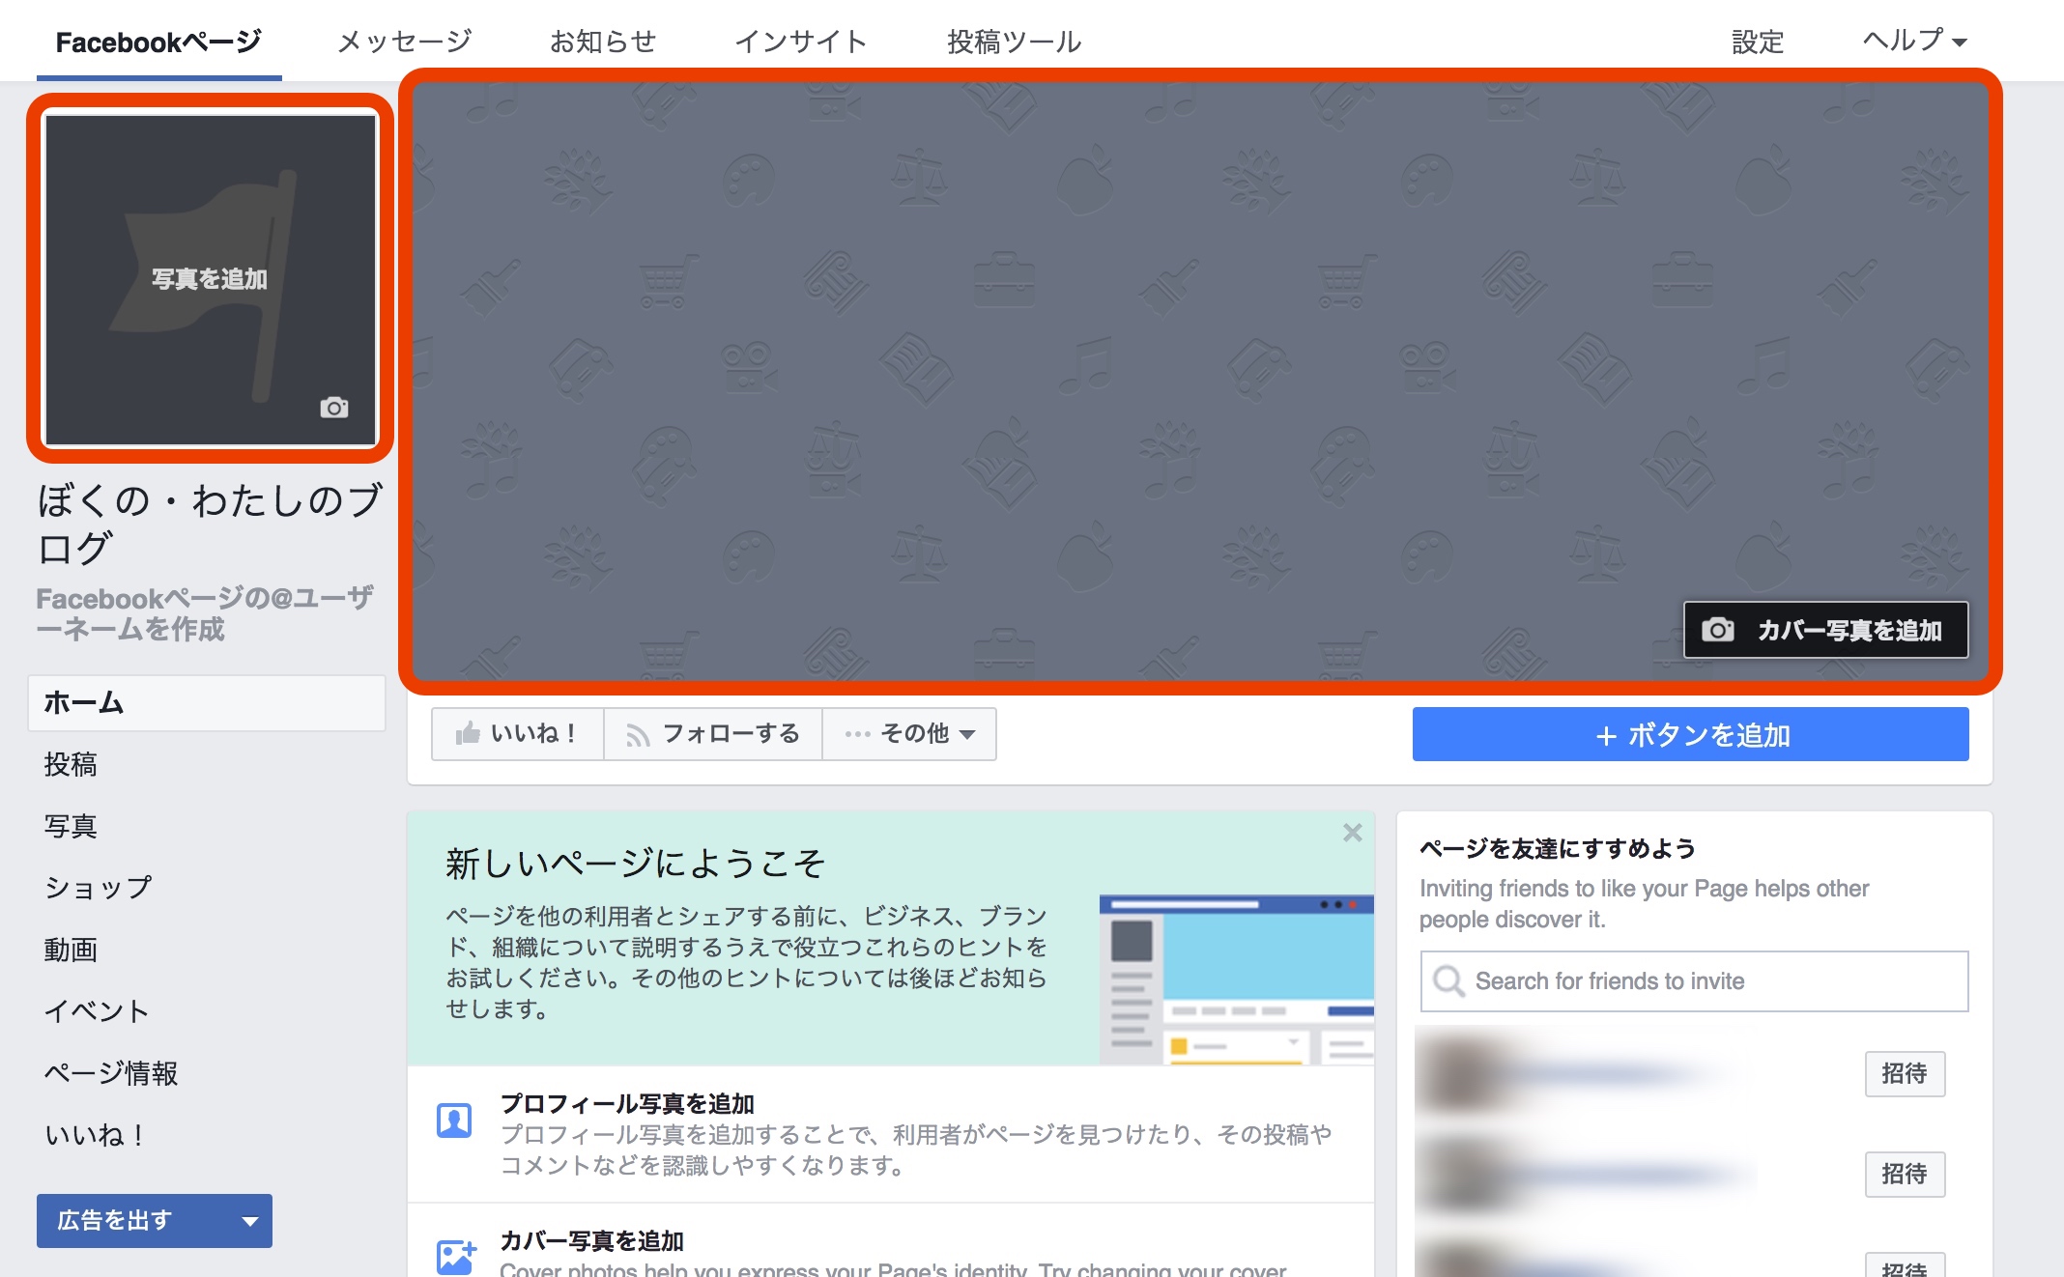Open the メッセージ tab

[x=405, y=42]
